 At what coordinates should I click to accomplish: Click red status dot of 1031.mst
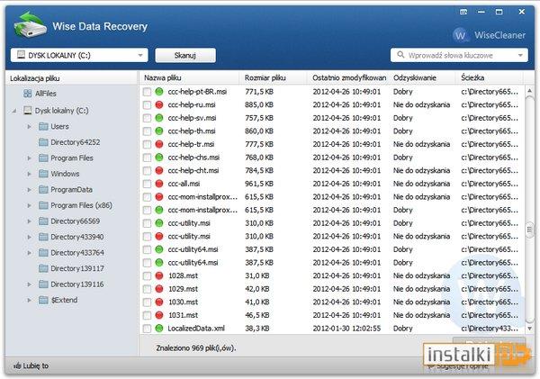[158, 315]
